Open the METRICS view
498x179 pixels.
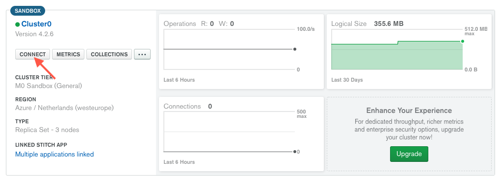click(x=68, y=54)
